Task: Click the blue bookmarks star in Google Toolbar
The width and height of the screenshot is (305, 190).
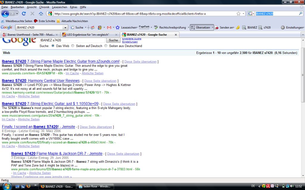Action: tap(117, 28)
